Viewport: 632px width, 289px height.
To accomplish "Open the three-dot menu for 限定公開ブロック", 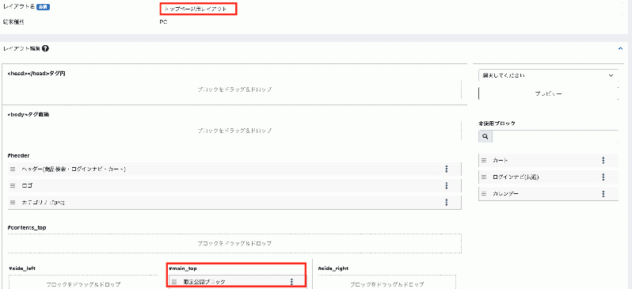I will tap(291, 282).
